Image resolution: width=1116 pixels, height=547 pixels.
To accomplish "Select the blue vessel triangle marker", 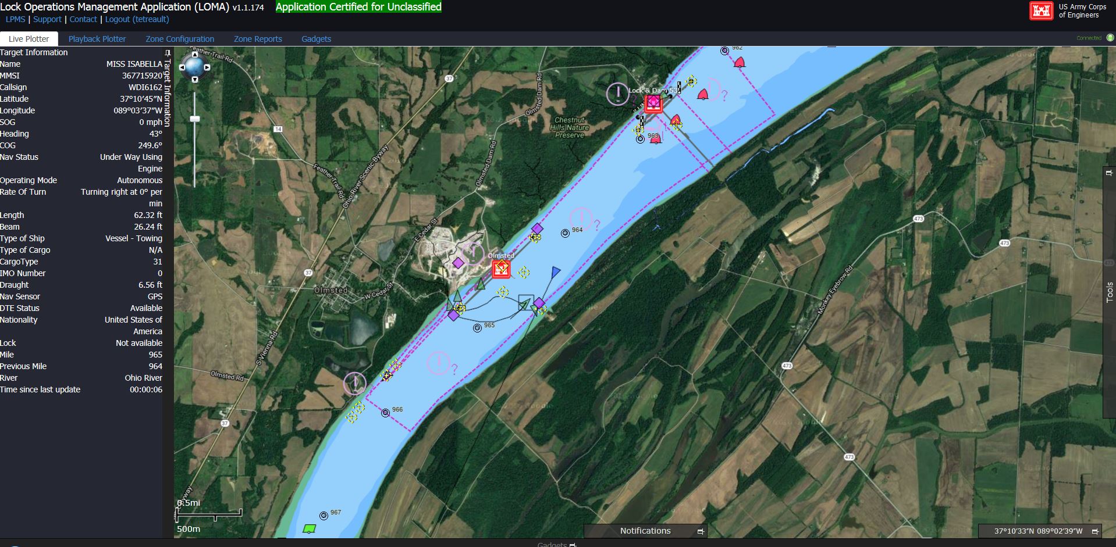I will (x=555, y=272).
